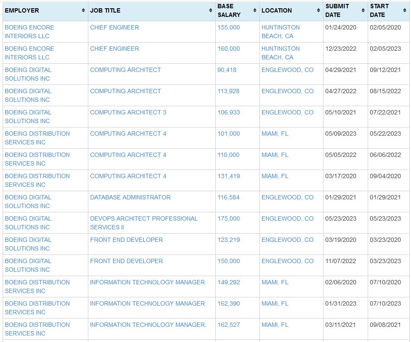Click the 90,418 salary value
Screen dimensions: 411x342
227,70
